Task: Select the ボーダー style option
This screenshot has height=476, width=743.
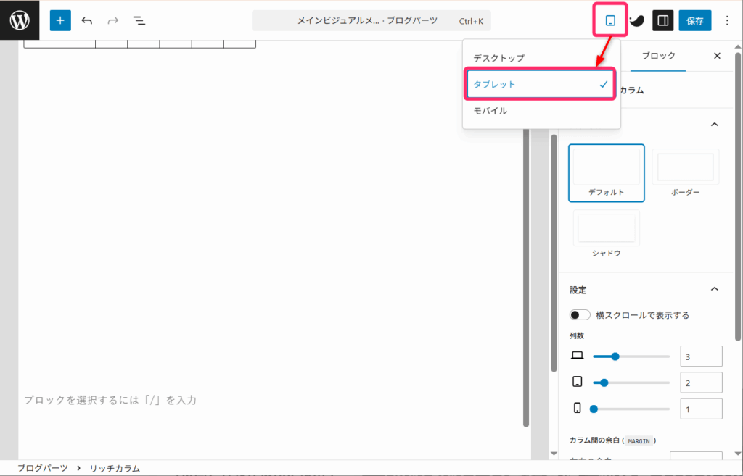Action: pos(685,172)
